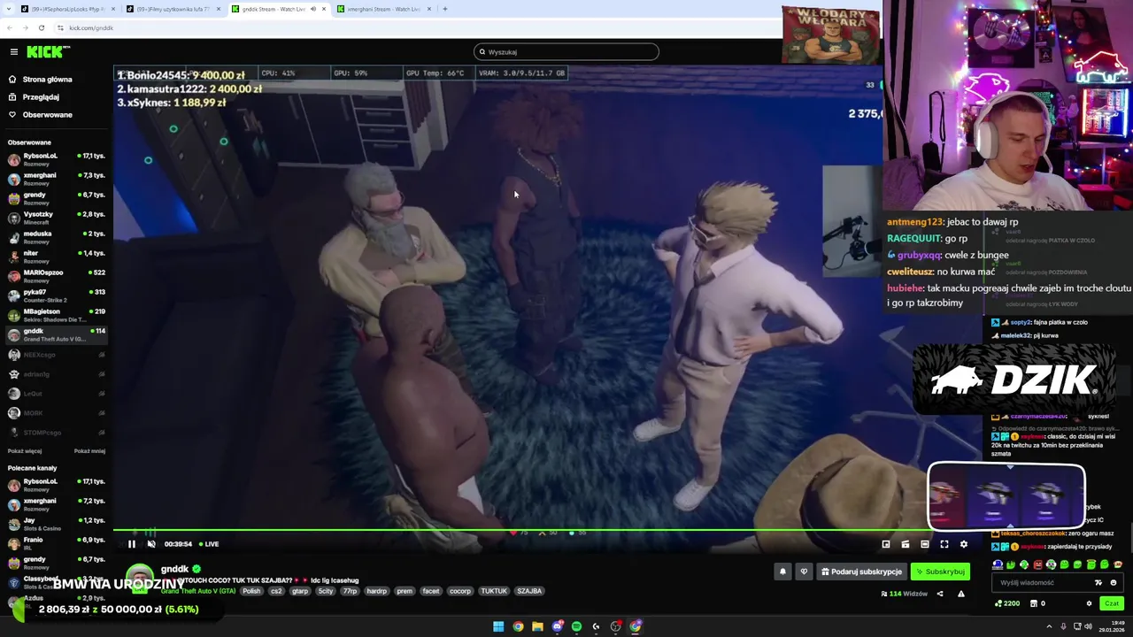The width and height of the screenshot is (1133, 637).
Task: Open channel points 2200
Action: [1007, 603]
